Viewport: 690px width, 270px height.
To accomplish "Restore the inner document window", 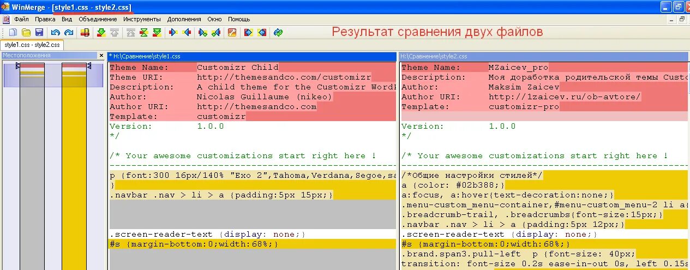I will click(682, 19).
